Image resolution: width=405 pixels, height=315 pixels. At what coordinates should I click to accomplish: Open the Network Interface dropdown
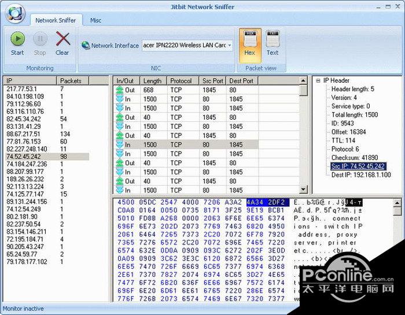229,46
